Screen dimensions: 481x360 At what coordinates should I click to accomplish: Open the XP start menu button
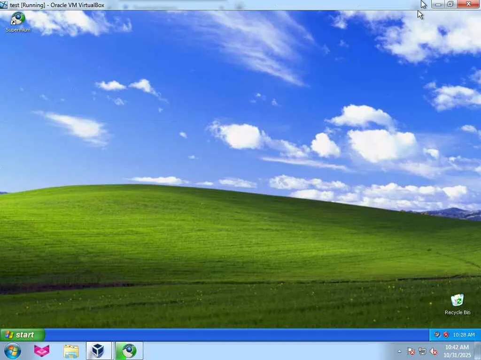point(23,335)
